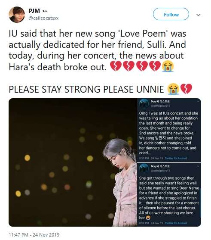Expand the chevron in bottom embedded tweet

click(x=198, y=166)
